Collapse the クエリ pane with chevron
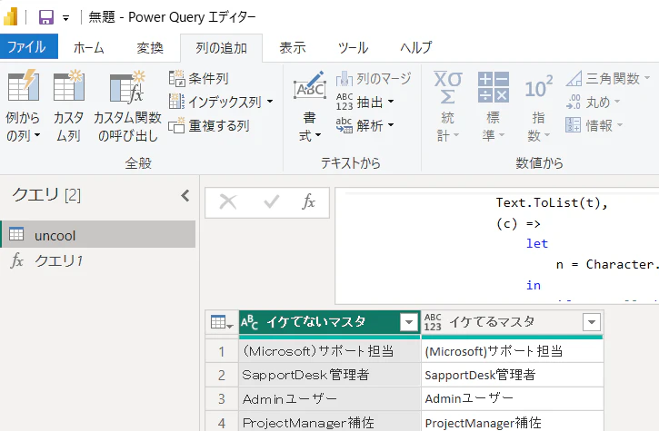 point(185,196)
